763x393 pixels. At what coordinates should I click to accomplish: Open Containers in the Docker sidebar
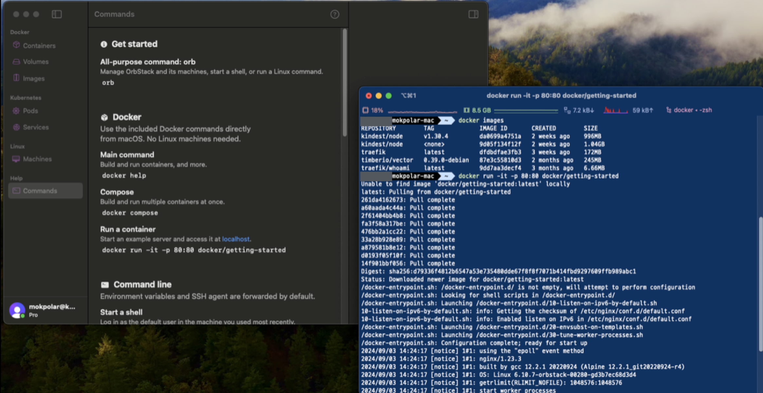coord(39,46)
